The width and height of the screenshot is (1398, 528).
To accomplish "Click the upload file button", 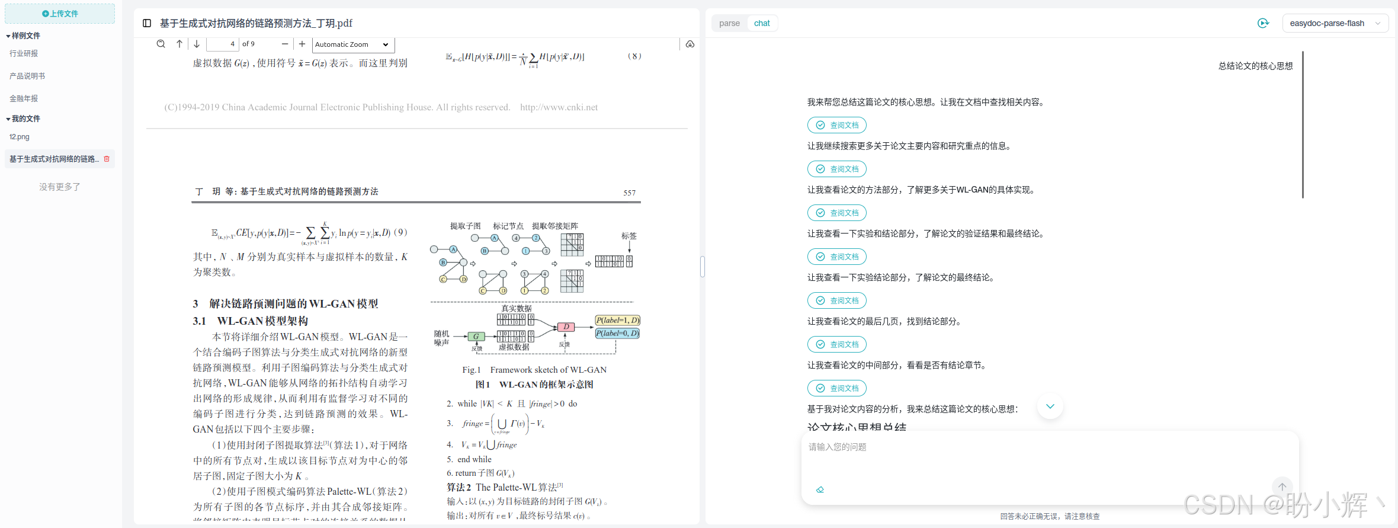I will click(x=60, y=14).
